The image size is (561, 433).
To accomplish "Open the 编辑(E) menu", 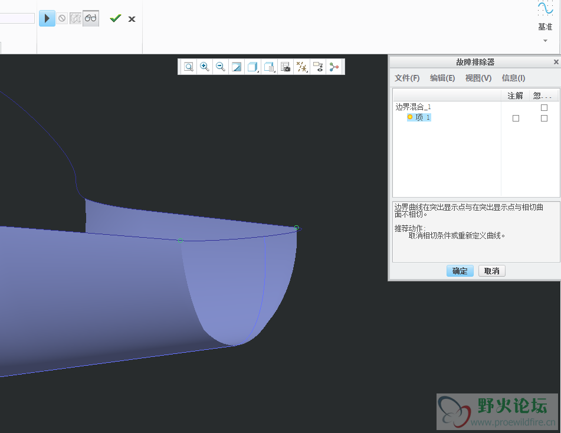I will point(442,78).
